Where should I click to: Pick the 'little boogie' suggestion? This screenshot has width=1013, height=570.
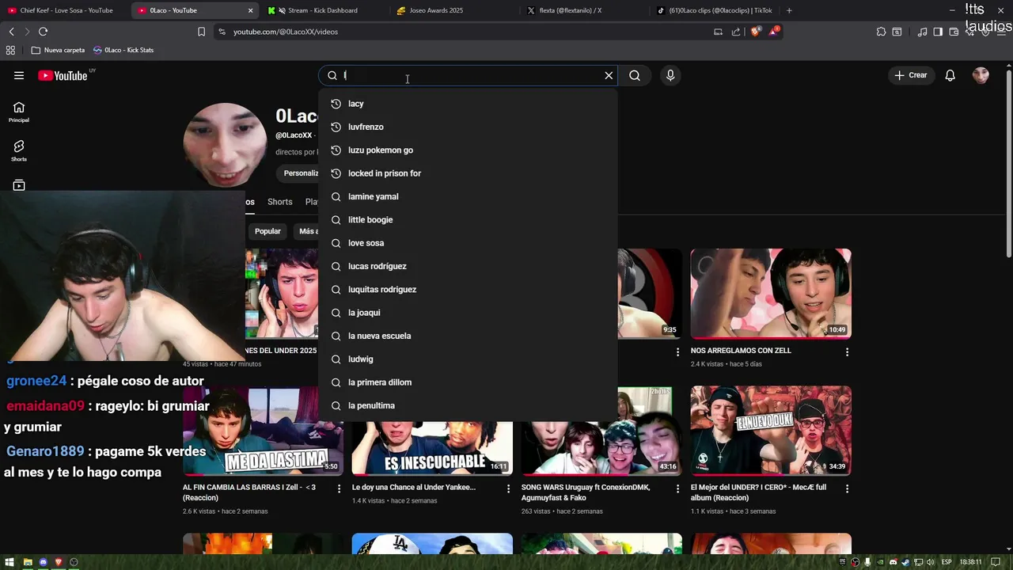pos(468,220)
